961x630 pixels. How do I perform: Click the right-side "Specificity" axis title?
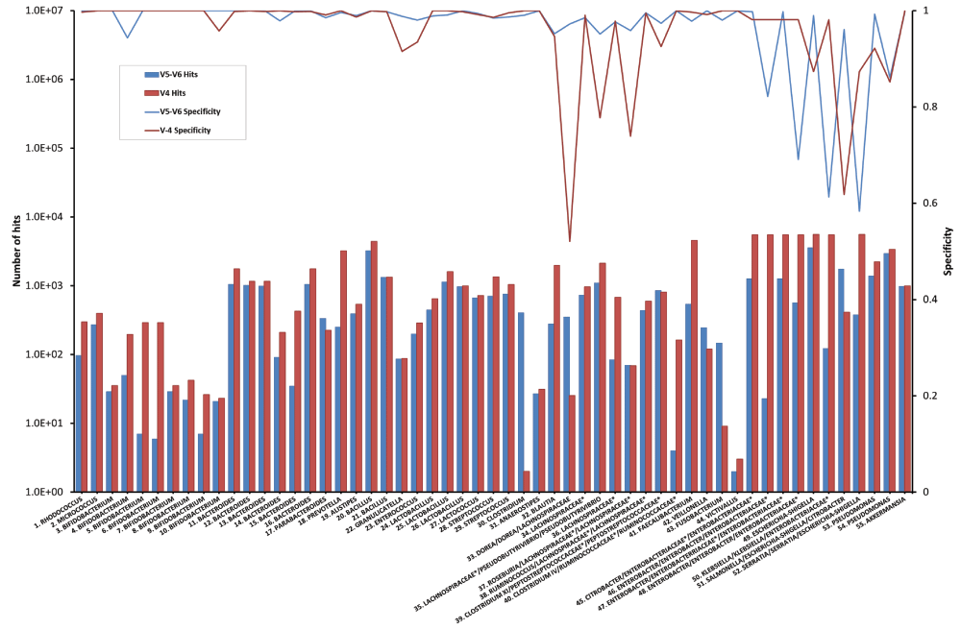(949, 252)
